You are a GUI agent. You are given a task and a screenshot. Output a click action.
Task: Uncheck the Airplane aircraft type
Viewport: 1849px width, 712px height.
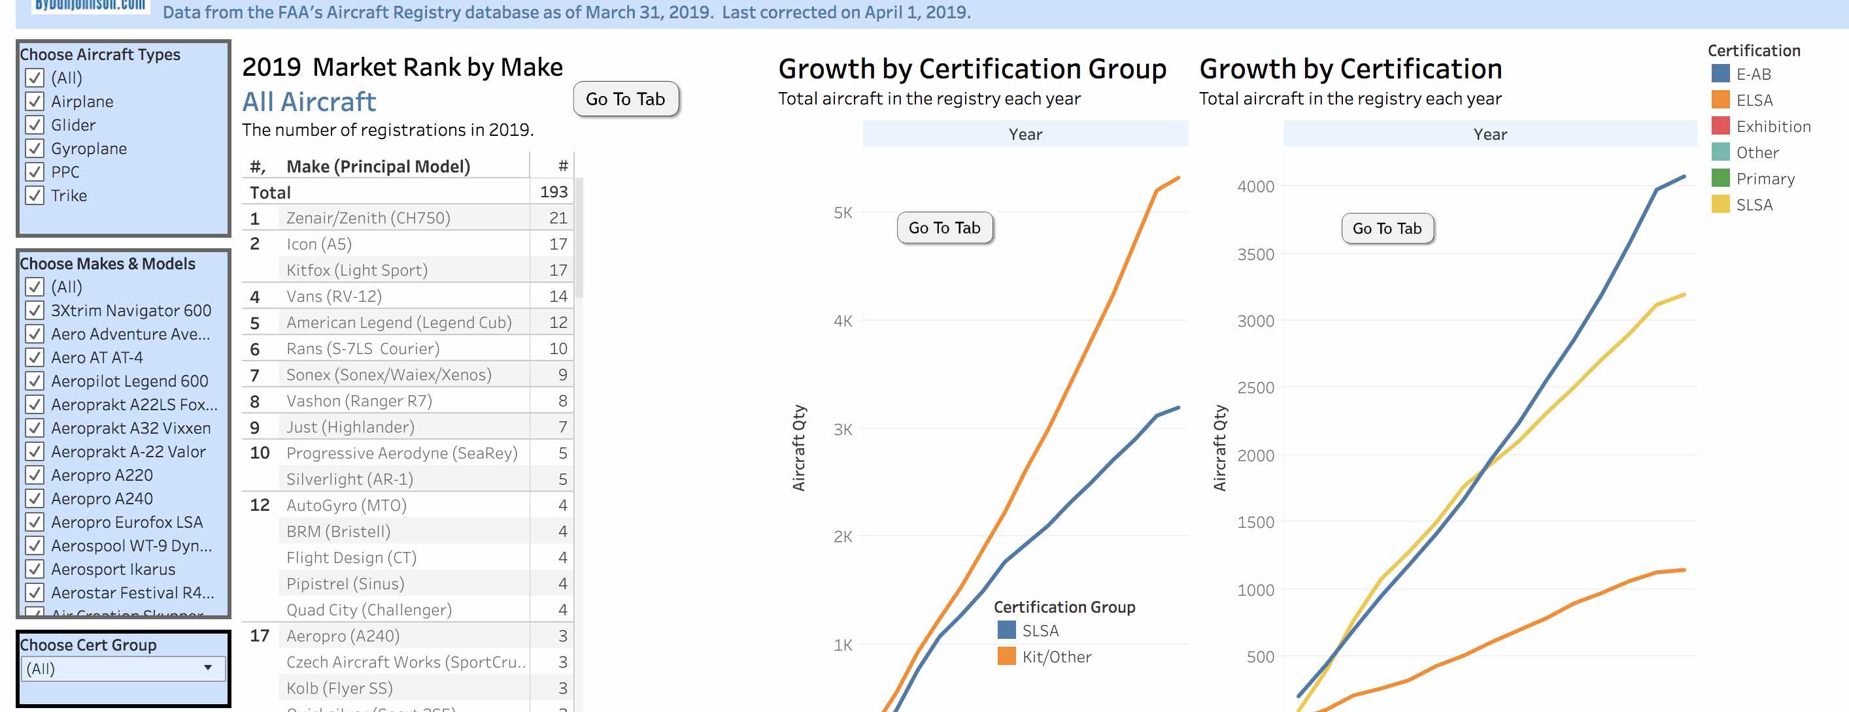[x=35, y=101]
